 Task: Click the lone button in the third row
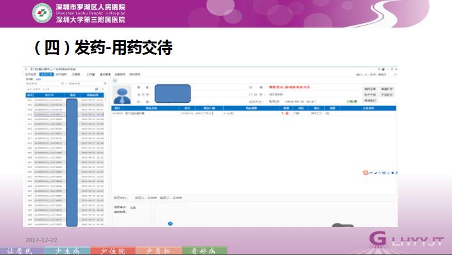pyautogui.click(x=370, y=100)
